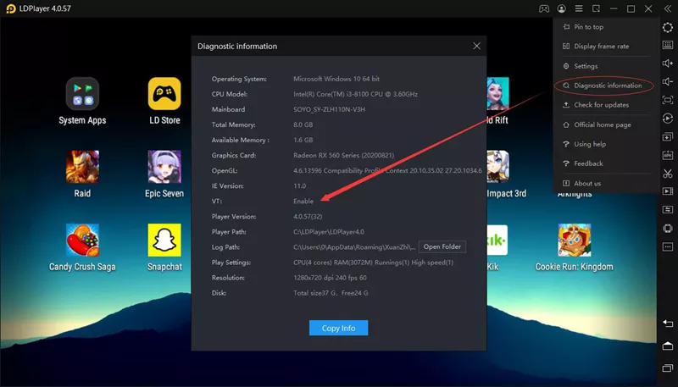Open Official home page menu item

click(602, 124)
